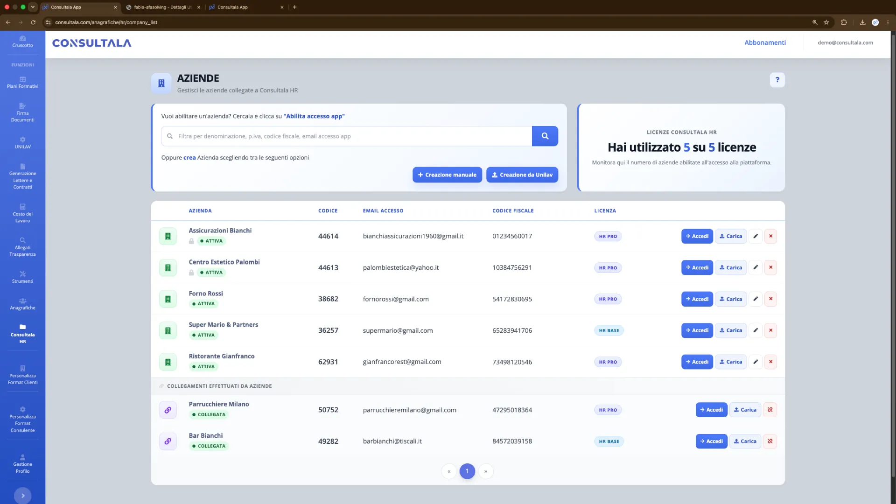Image resolution: width=896 pixels, height=504 pixels.
Task: Go back in browser history
Action: point(8,22)
